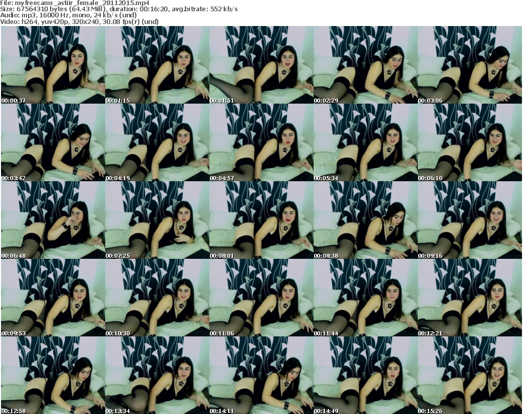Screen dimensions: 523x414
Task: Click the 'Size: 67564310 bytes' info line
Action: pyautogui.click(x=119, y=9)
